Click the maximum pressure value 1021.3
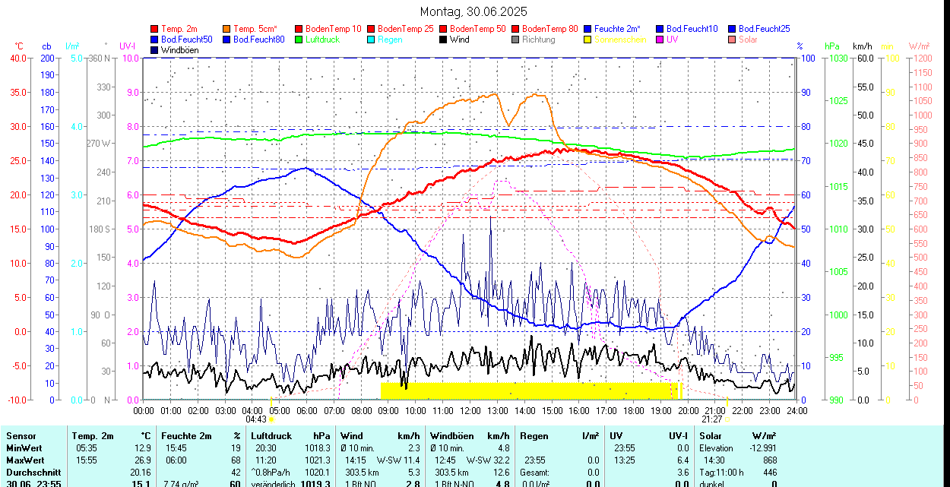The width and height of the screenshot is (950, 487). point(318,460)
